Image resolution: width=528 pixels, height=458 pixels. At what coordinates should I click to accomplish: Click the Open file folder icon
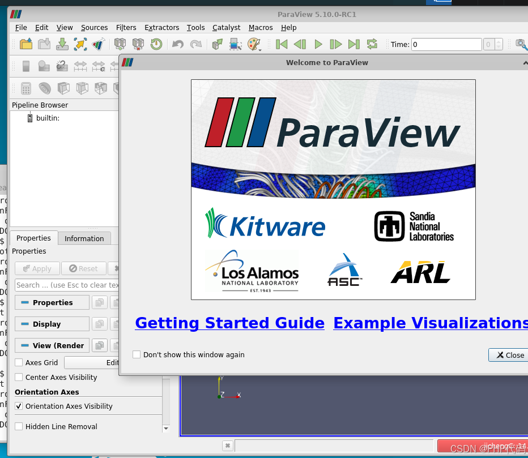(x=25, y=44)
